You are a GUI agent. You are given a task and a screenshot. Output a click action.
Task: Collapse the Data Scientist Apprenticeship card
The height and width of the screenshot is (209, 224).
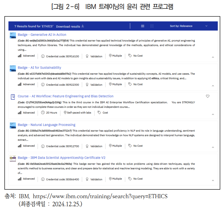click(213, 180)
